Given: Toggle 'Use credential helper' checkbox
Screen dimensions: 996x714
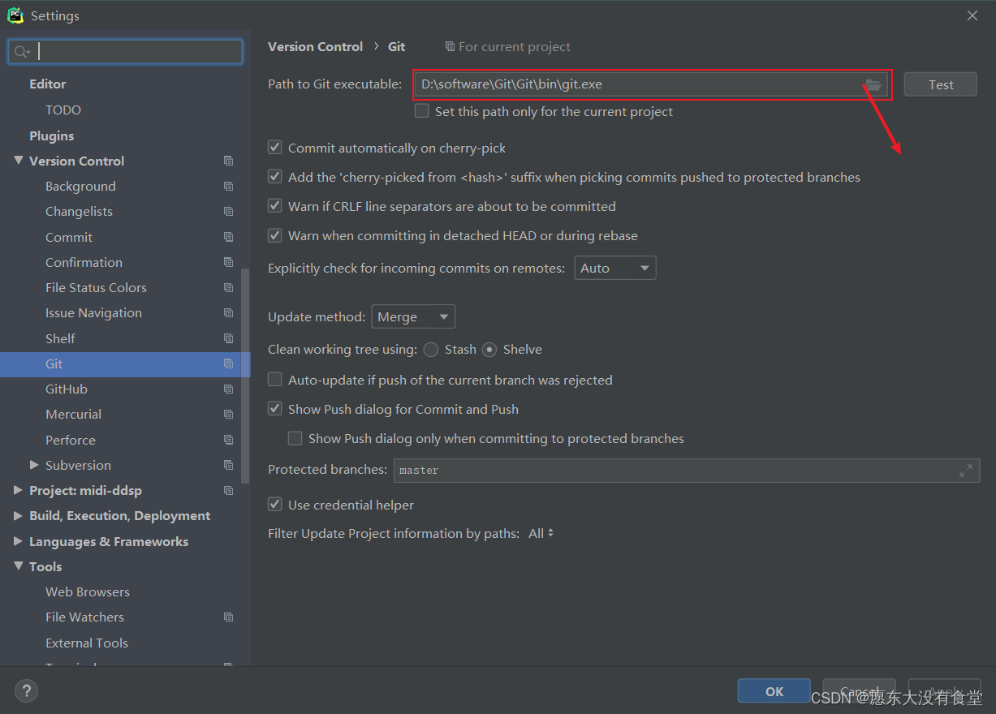Looking at the screenshot, I should pyautogui.click(x=275, y=505).
